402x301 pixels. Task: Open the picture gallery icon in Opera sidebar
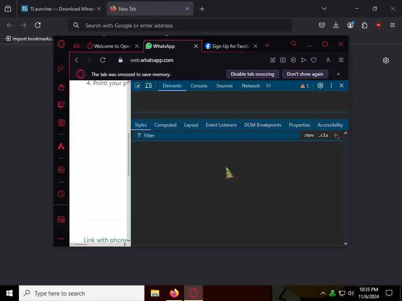click(x=61, y=219)
